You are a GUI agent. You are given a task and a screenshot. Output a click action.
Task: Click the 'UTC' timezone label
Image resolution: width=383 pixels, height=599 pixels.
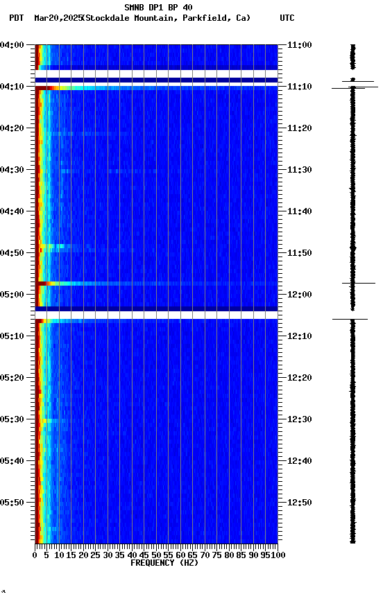coord(287,18)
